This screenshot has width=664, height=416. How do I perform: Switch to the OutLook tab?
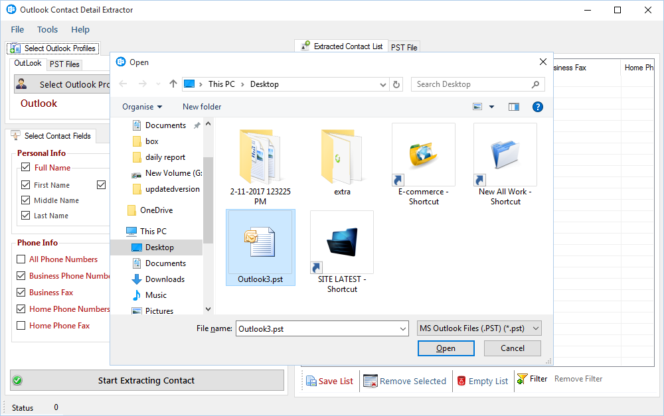(x=28, y=64)
